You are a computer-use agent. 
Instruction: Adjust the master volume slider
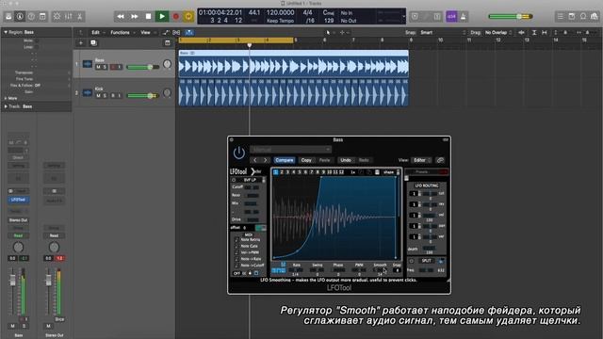coord(511,17)
